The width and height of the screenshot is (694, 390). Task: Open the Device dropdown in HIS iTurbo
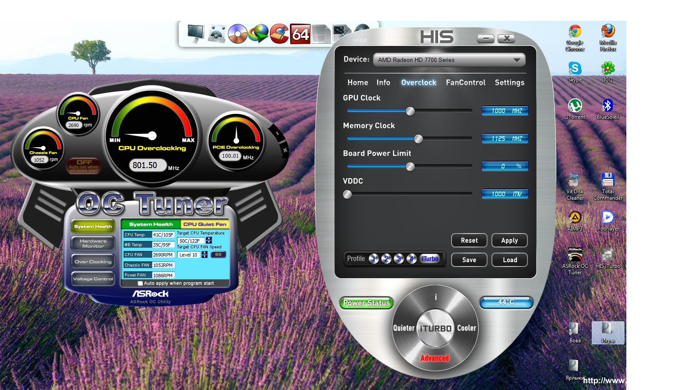click(x=449, y=60)
